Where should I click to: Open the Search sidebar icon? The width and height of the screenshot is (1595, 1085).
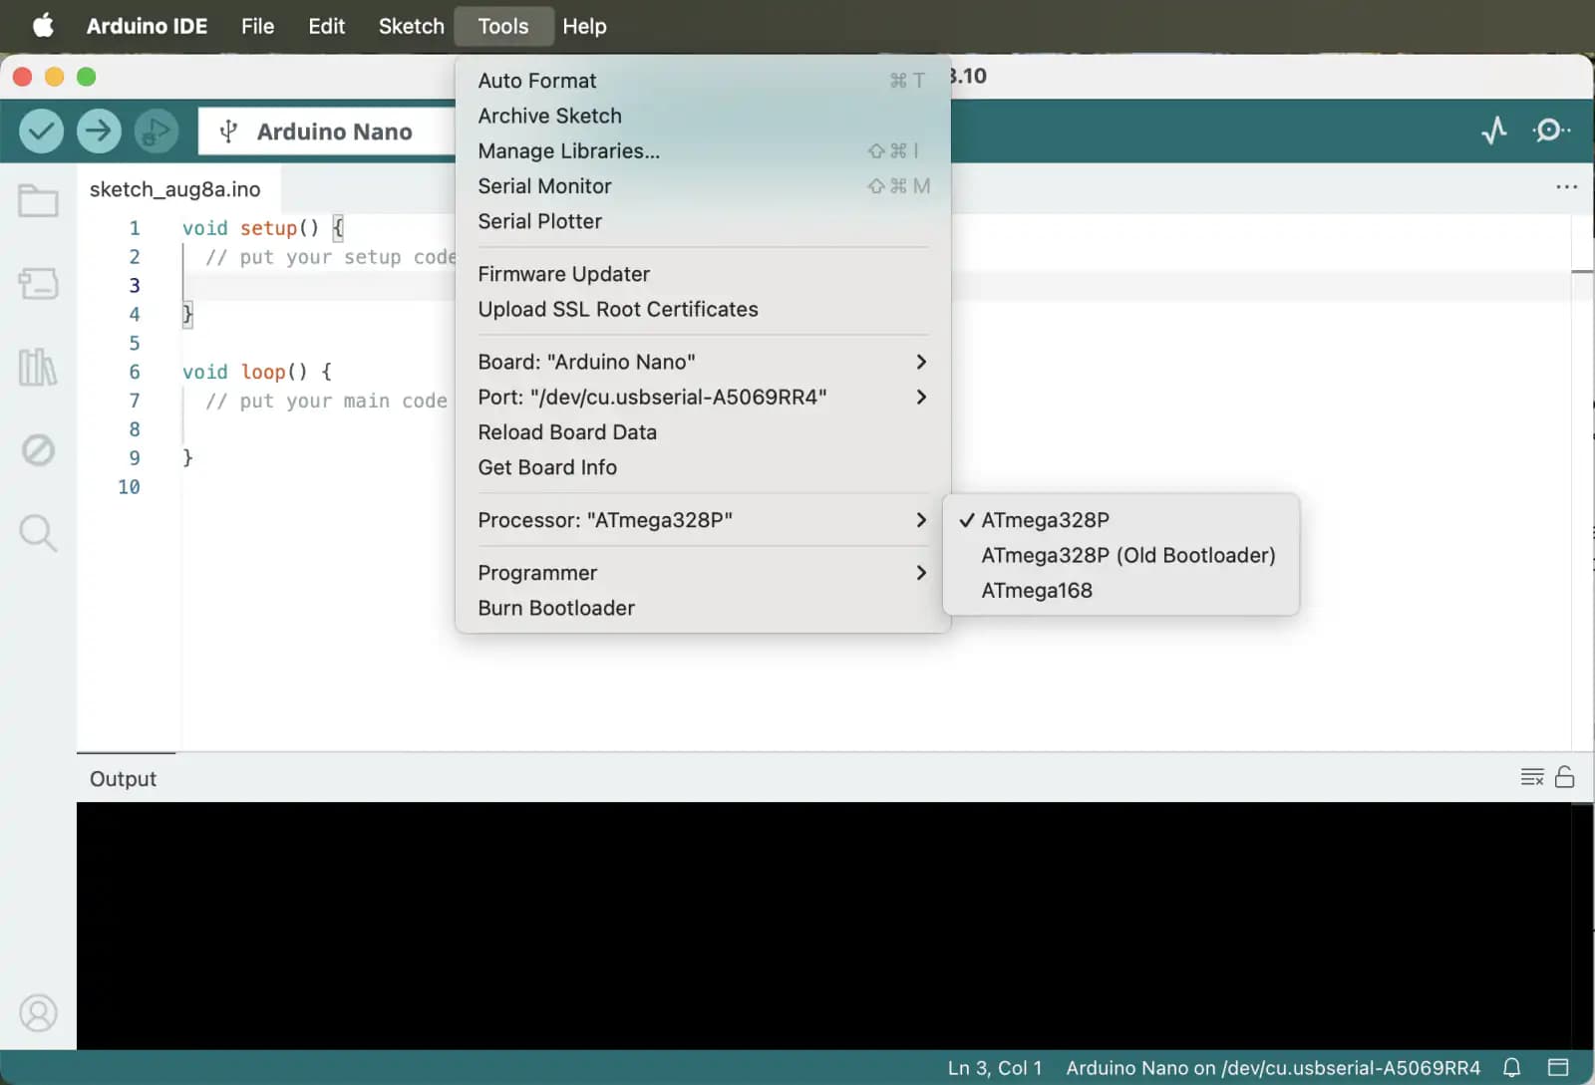coord(38,533)
